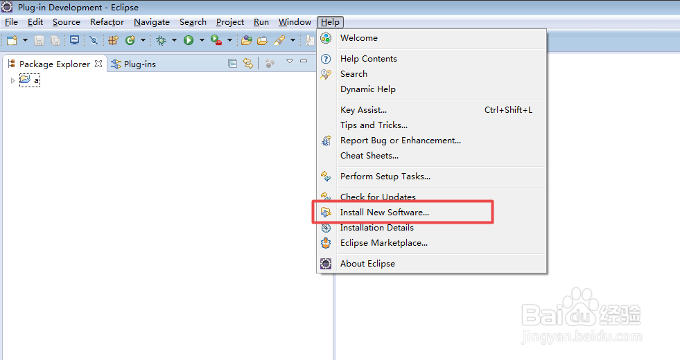Open the Debug dropdown arrow
The height and width of the screenshot is (360, 680).
click(174, 40)
